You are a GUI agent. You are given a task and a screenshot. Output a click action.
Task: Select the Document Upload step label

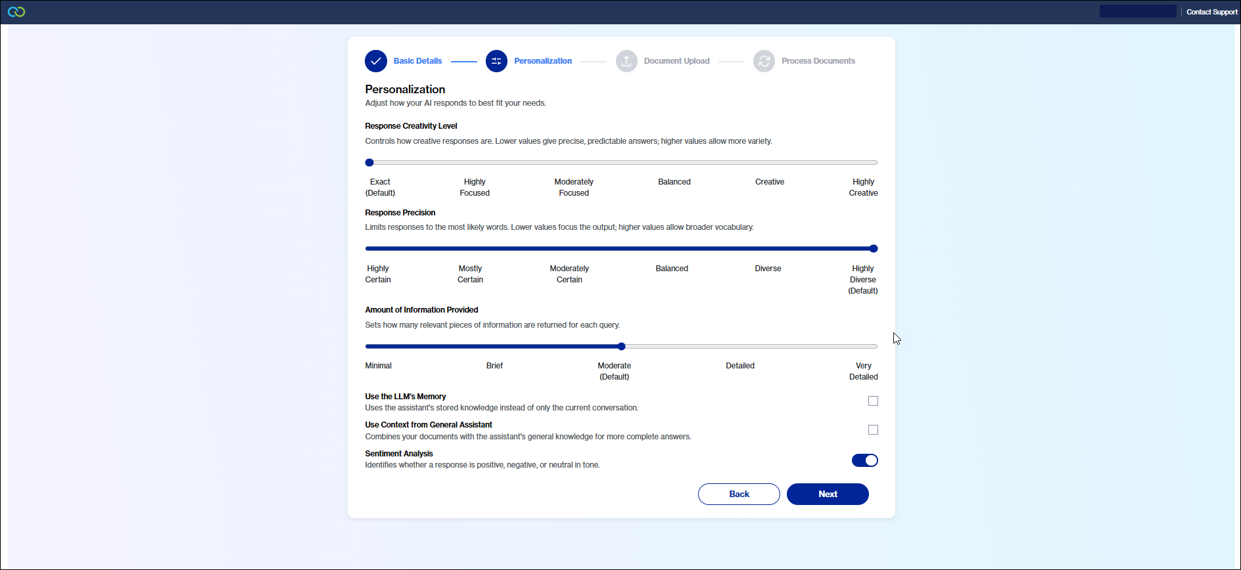point(676,61)
